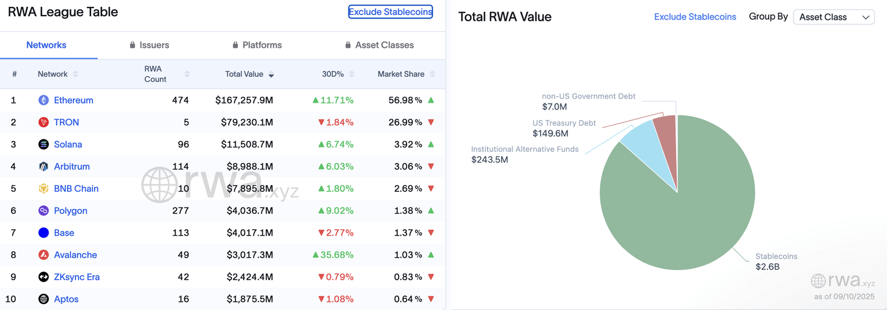Open the Avalanche network link

[x=76, y=255]
